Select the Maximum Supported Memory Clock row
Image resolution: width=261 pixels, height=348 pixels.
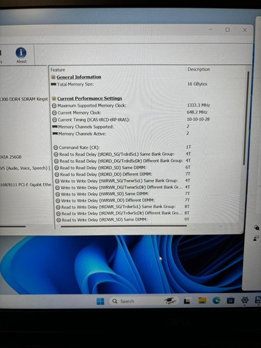click(x=92, y=106)
